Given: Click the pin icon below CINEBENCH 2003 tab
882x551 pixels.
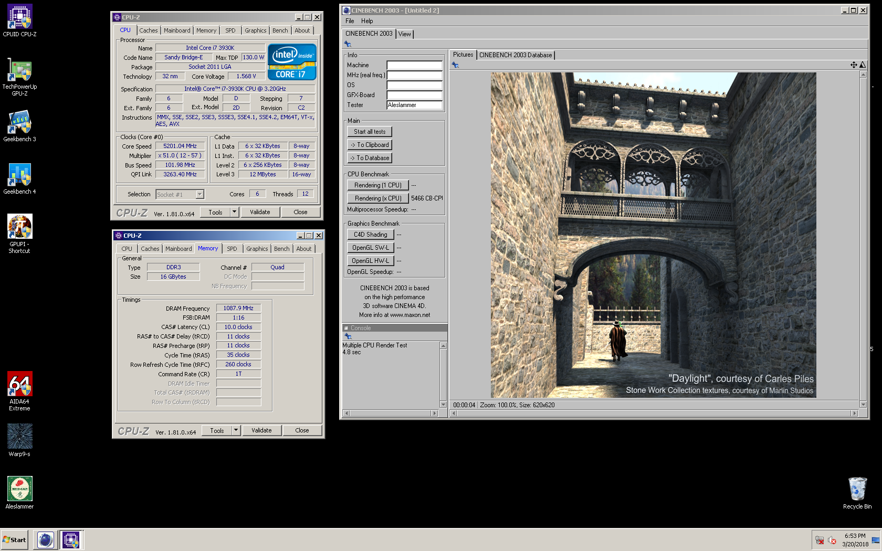Looking at the screenshot, I should pos(348,44).
